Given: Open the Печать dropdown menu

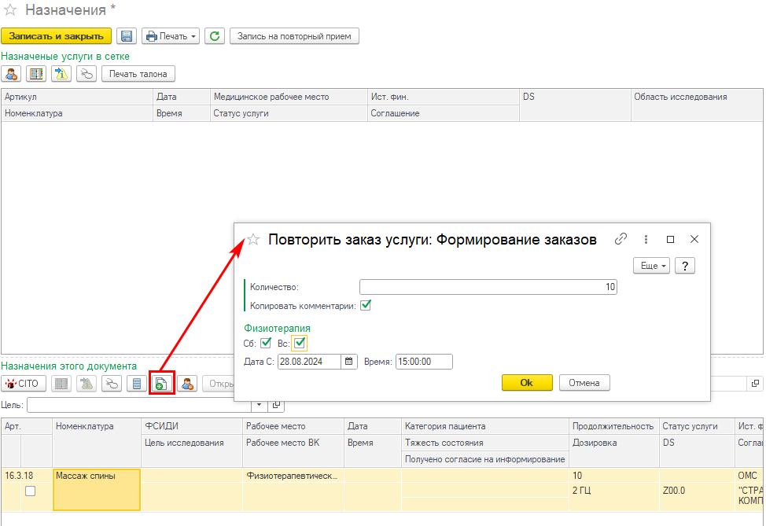Looking at the screenshot, I should pyautogui.click(x=171, y=36).
